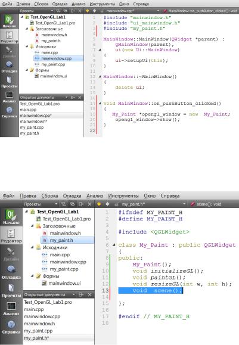This screenshot has width=239, height=345.
Task: Go back in editor history in the mainwindow.cpp window
Action: pyautogui.click(x=87, y=11)
